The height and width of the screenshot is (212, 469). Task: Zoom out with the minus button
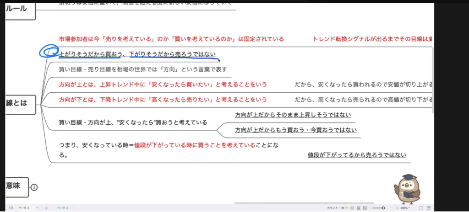click(371, 208)
